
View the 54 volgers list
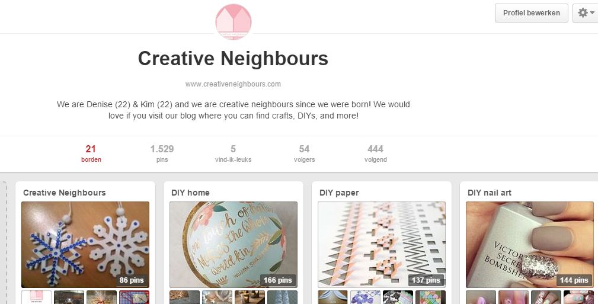[305, 153]
